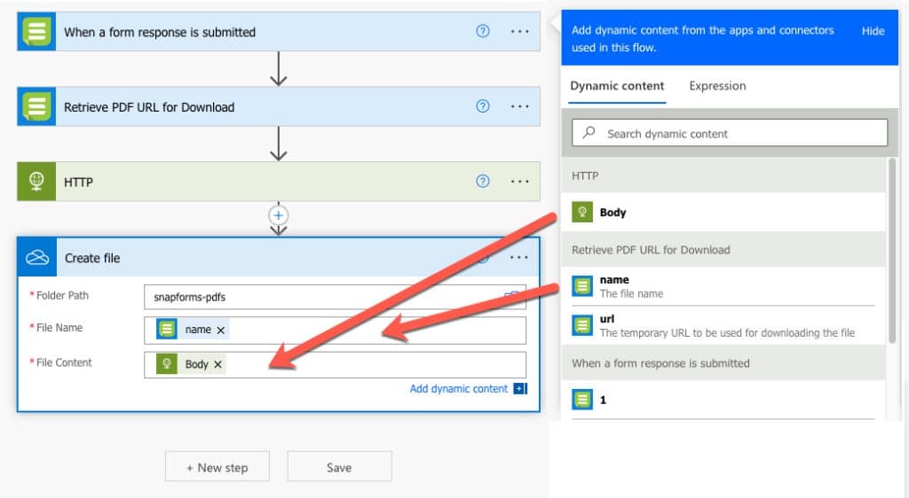This screenshot has width=909, height=498.
Task: Open ellipsis menu for Create file step
Action: tap(519, 258)
